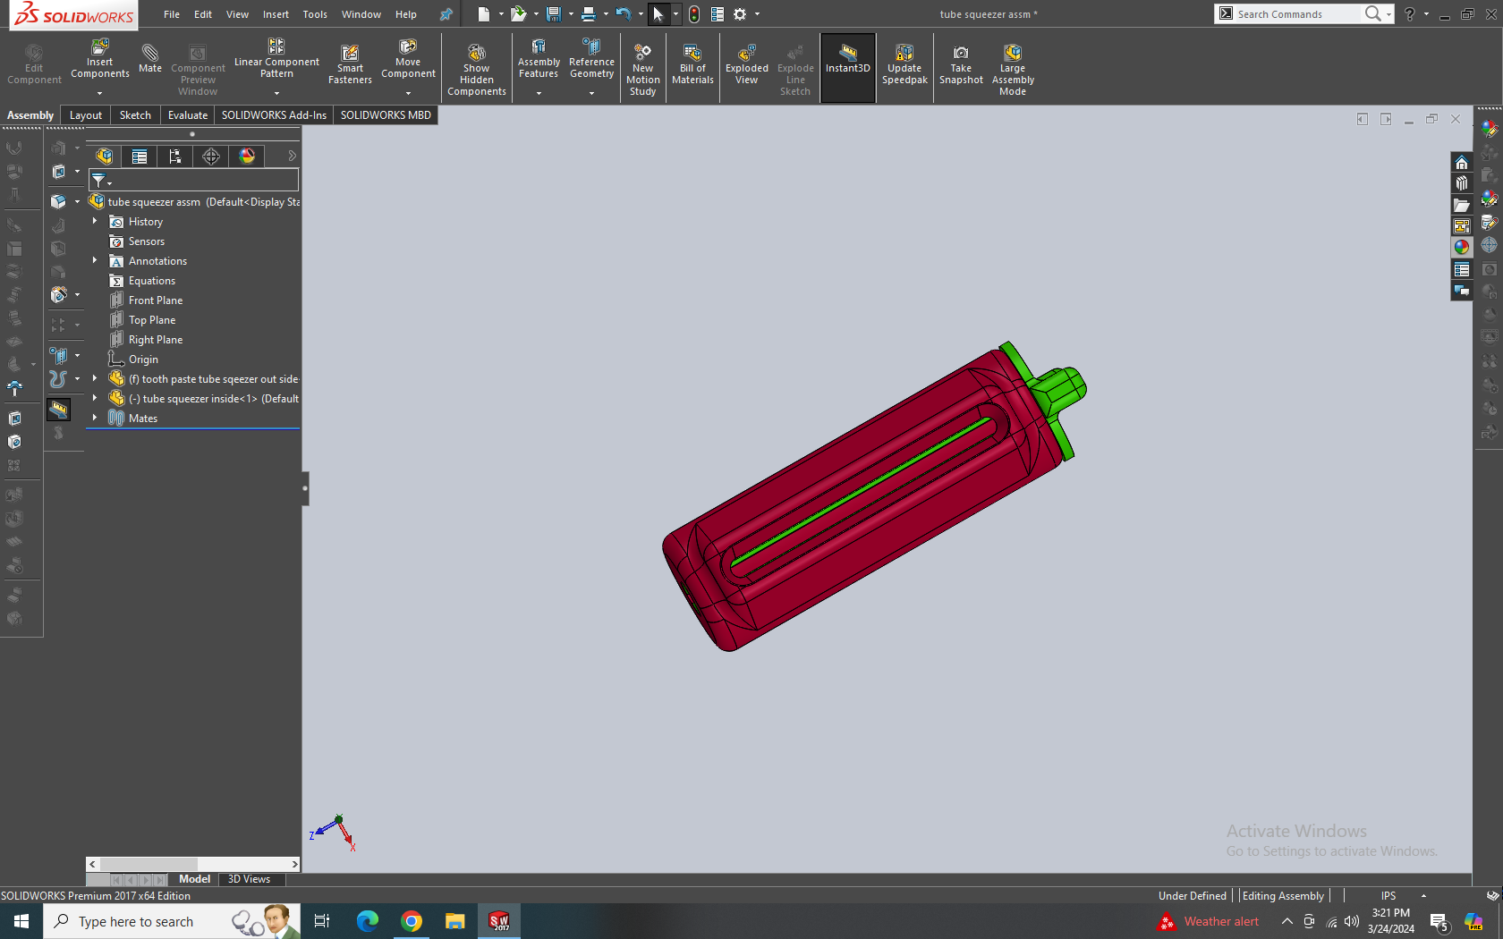Screen dimensions: 1503x939
Task: Open Microsoft Edge from taskbar
Action: tap(368, 921)
